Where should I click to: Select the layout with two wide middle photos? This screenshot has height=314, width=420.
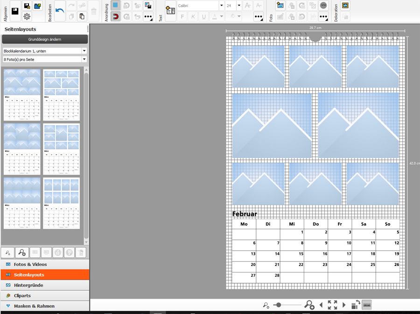tap(61, 95)
